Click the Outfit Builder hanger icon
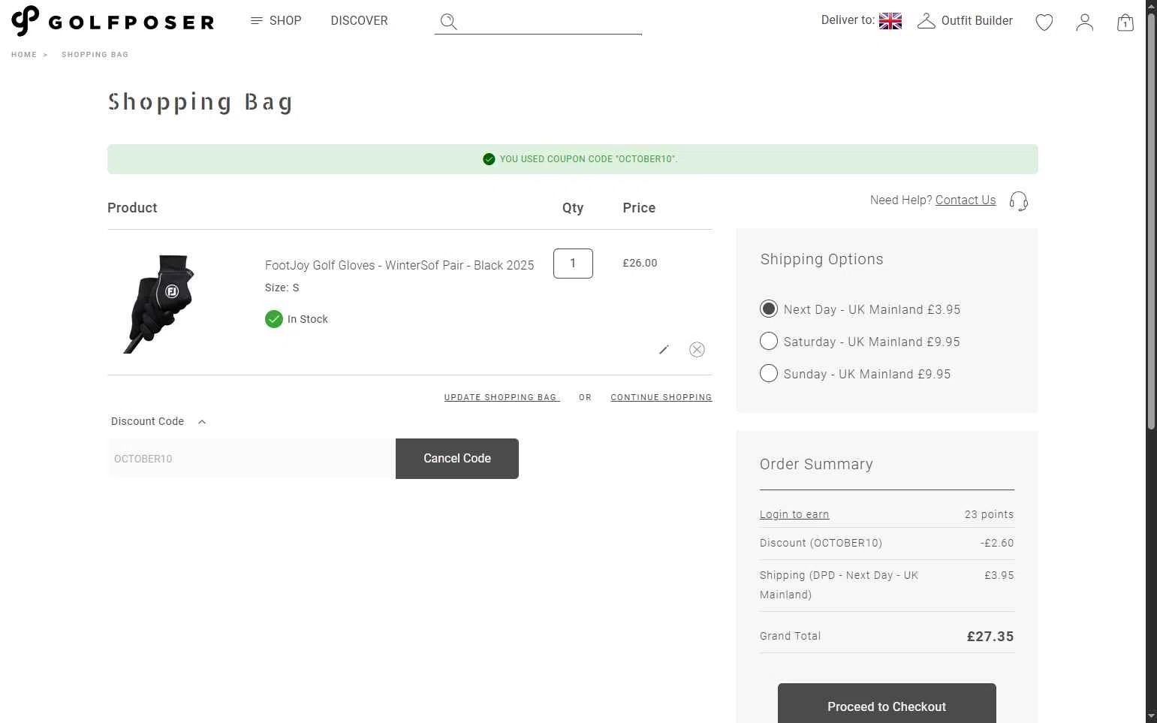The image size is (1157, 723). coord(927,21)
